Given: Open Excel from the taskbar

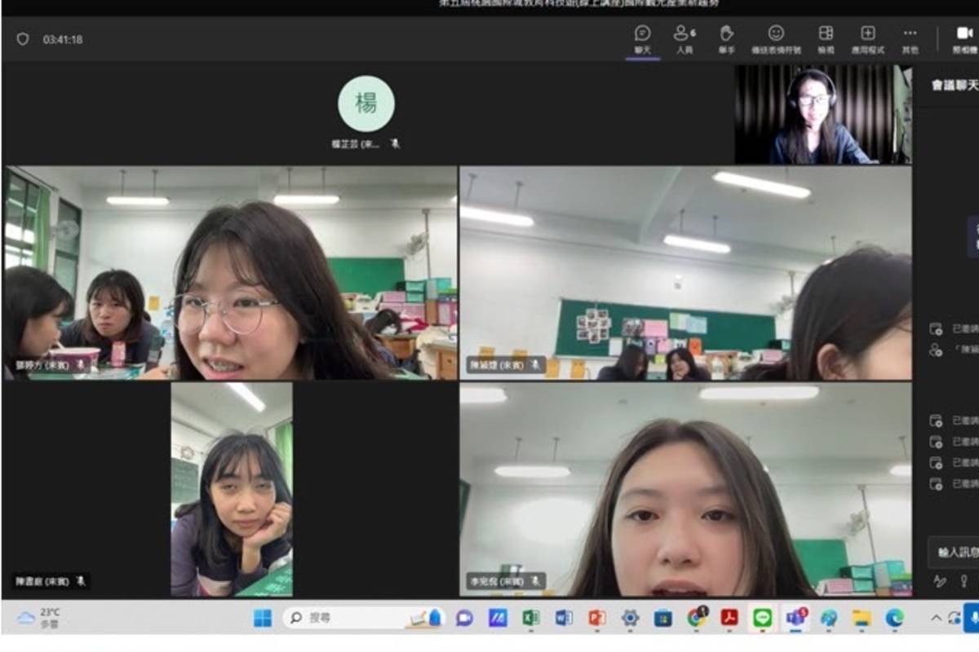Looking at the screenshot, I should tap(531, 618).
